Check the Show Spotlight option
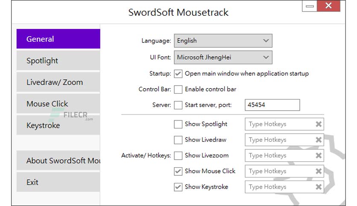Viewport: 357px width, 206px height. [178, 124]
